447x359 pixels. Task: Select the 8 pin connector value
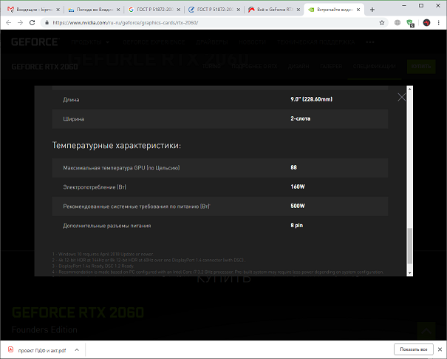(297, 225)
